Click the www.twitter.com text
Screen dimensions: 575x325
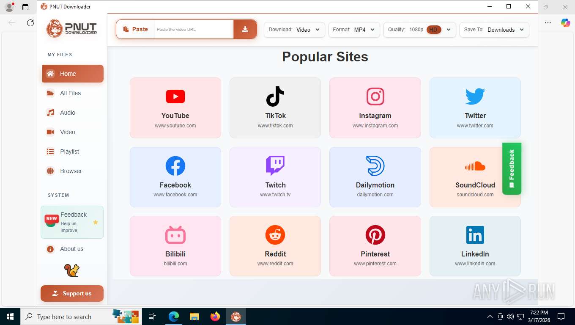coord(475,126)
